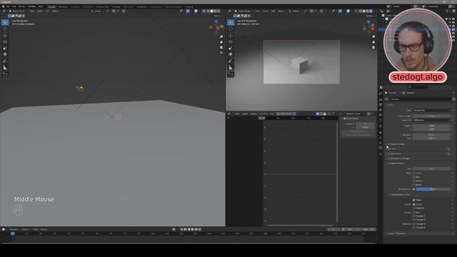Enable the Depth of Field checkbox
457x257 pixels.
(x=389, y=144)
